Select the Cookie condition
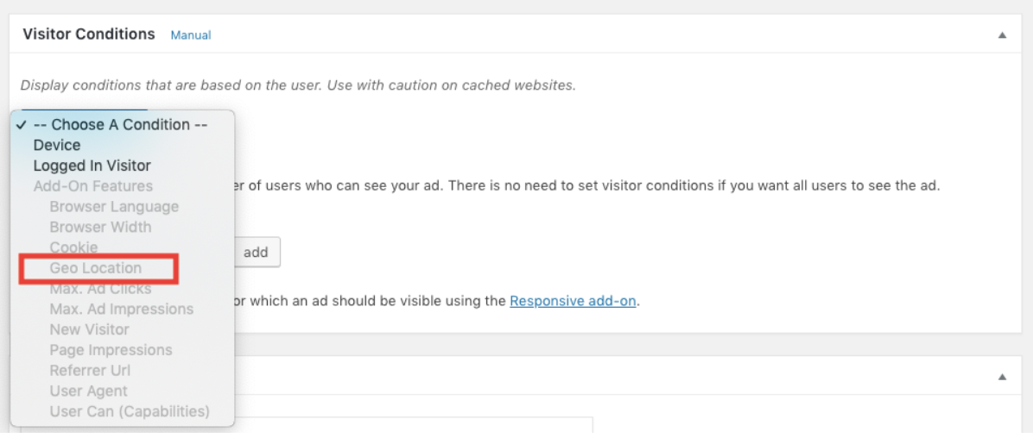Screen dimensions: 1033x438 73,247
